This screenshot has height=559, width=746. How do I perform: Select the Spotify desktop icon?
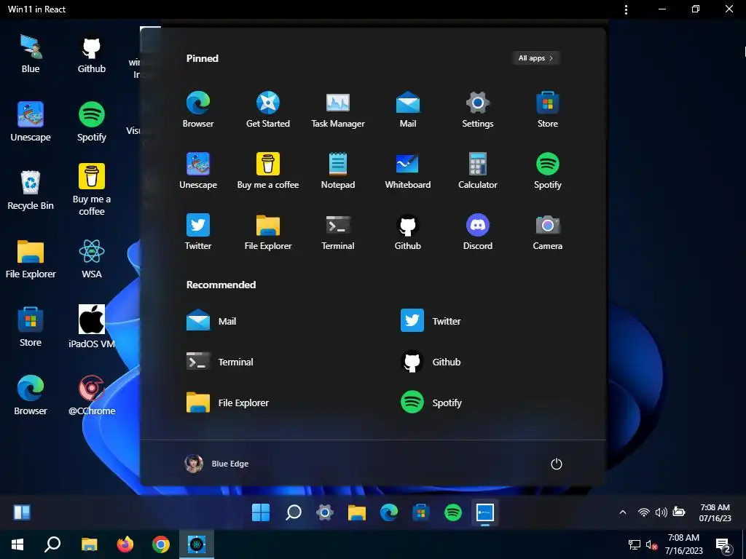(91, 122)
